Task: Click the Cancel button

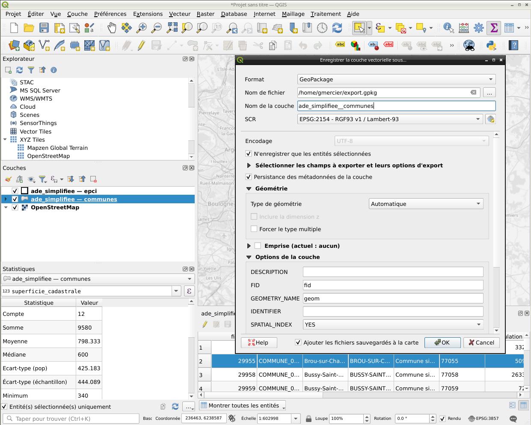Action: click(481, 342)
